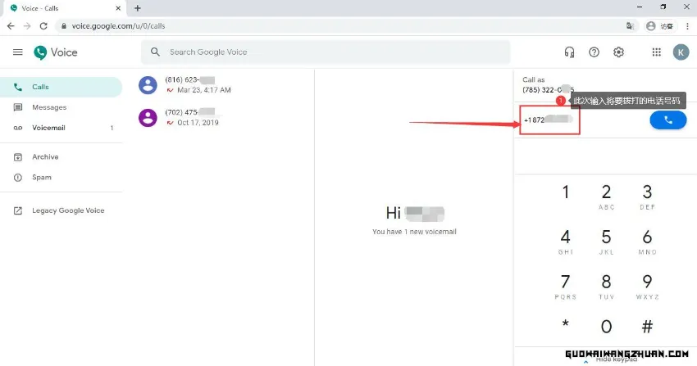Close the Voice - Calls tab
The width and height of the screenshot is (697, 366).
click(118, 8)
